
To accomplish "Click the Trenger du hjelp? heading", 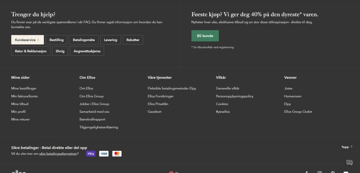I will (33, 14).
